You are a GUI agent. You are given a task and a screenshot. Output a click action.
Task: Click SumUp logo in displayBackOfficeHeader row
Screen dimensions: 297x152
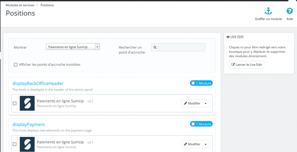(27, 103)
